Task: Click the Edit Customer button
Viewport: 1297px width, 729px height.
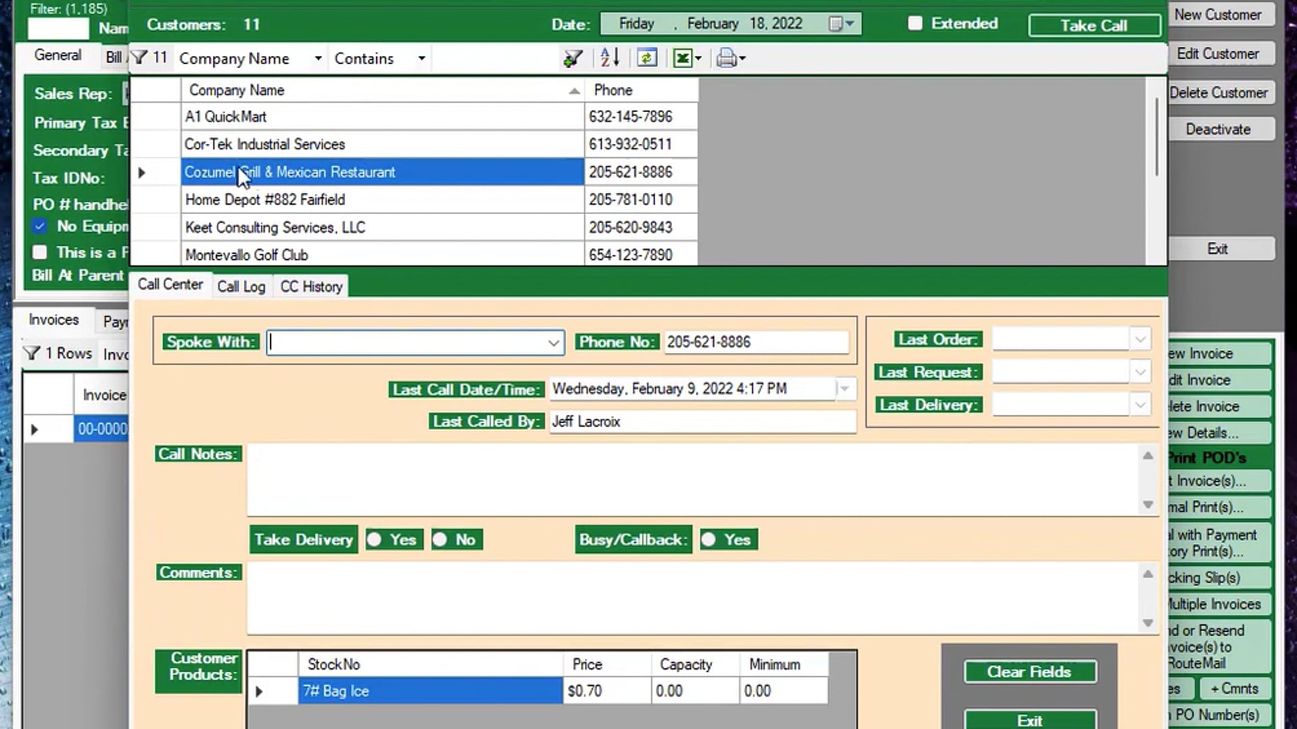Action: pyautogui.click(x=1218, y=54)
